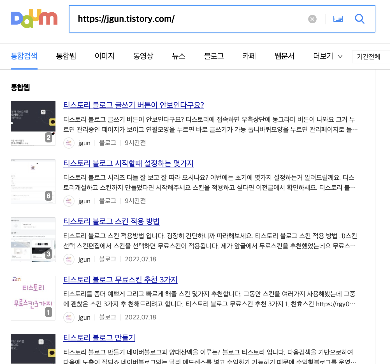Open link 티스토리 블로그 만들기
The image size is (390, 364).
(99, 338)
